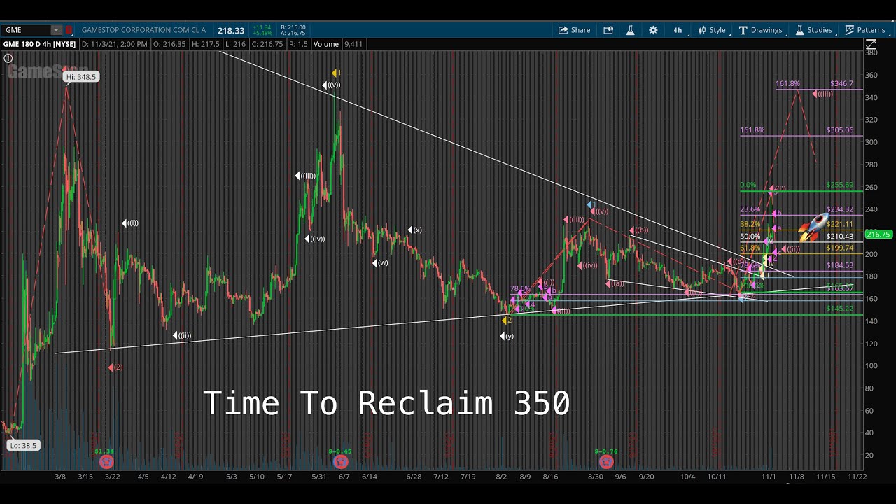Click the red symbol link icon
The height and width of the screenshot is (504, 896).
tap(69, 30)
